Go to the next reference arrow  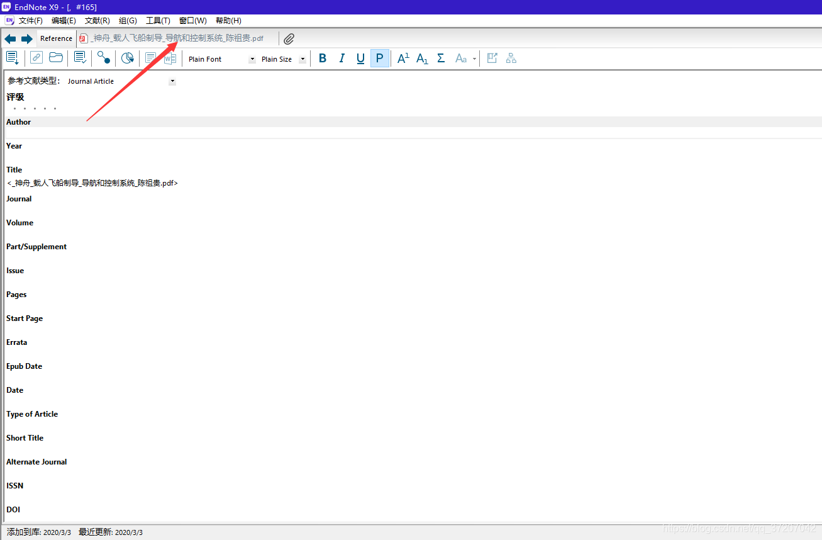point(26,39)
